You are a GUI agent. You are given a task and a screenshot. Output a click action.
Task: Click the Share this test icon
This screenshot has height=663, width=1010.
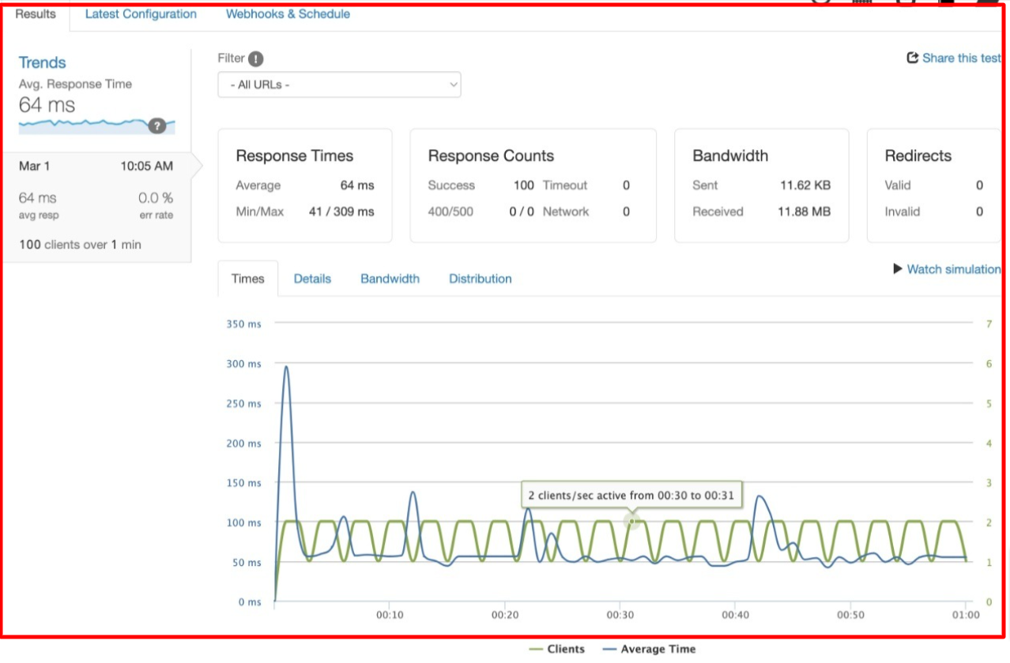[913, 58]
